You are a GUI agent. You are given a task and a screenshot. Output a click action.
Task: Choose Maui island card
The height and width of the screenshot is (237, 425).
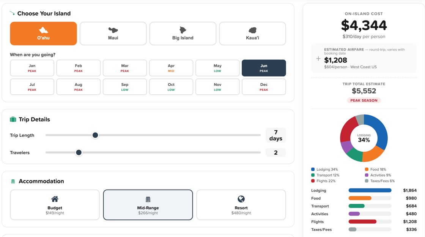pos(113,33)
